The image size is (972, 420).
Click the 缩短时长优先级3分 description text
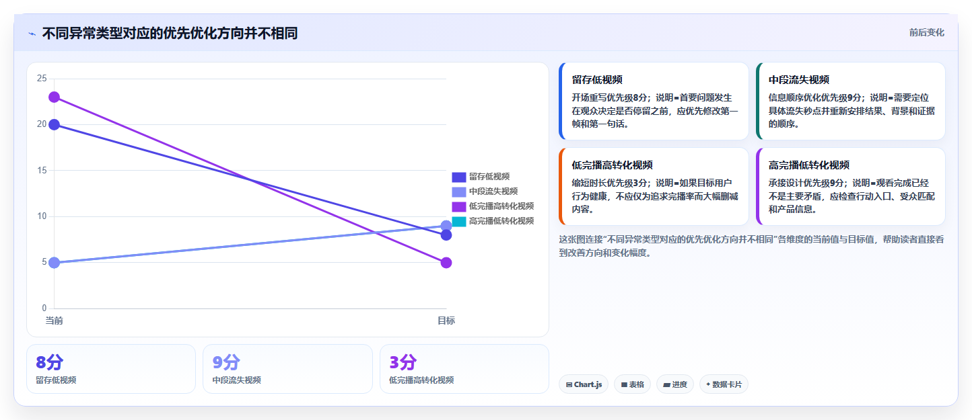(655, 196)
